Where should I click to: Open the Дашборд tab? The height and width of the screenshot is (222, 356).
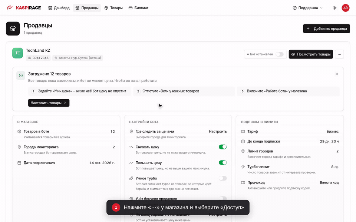(59, 8)
